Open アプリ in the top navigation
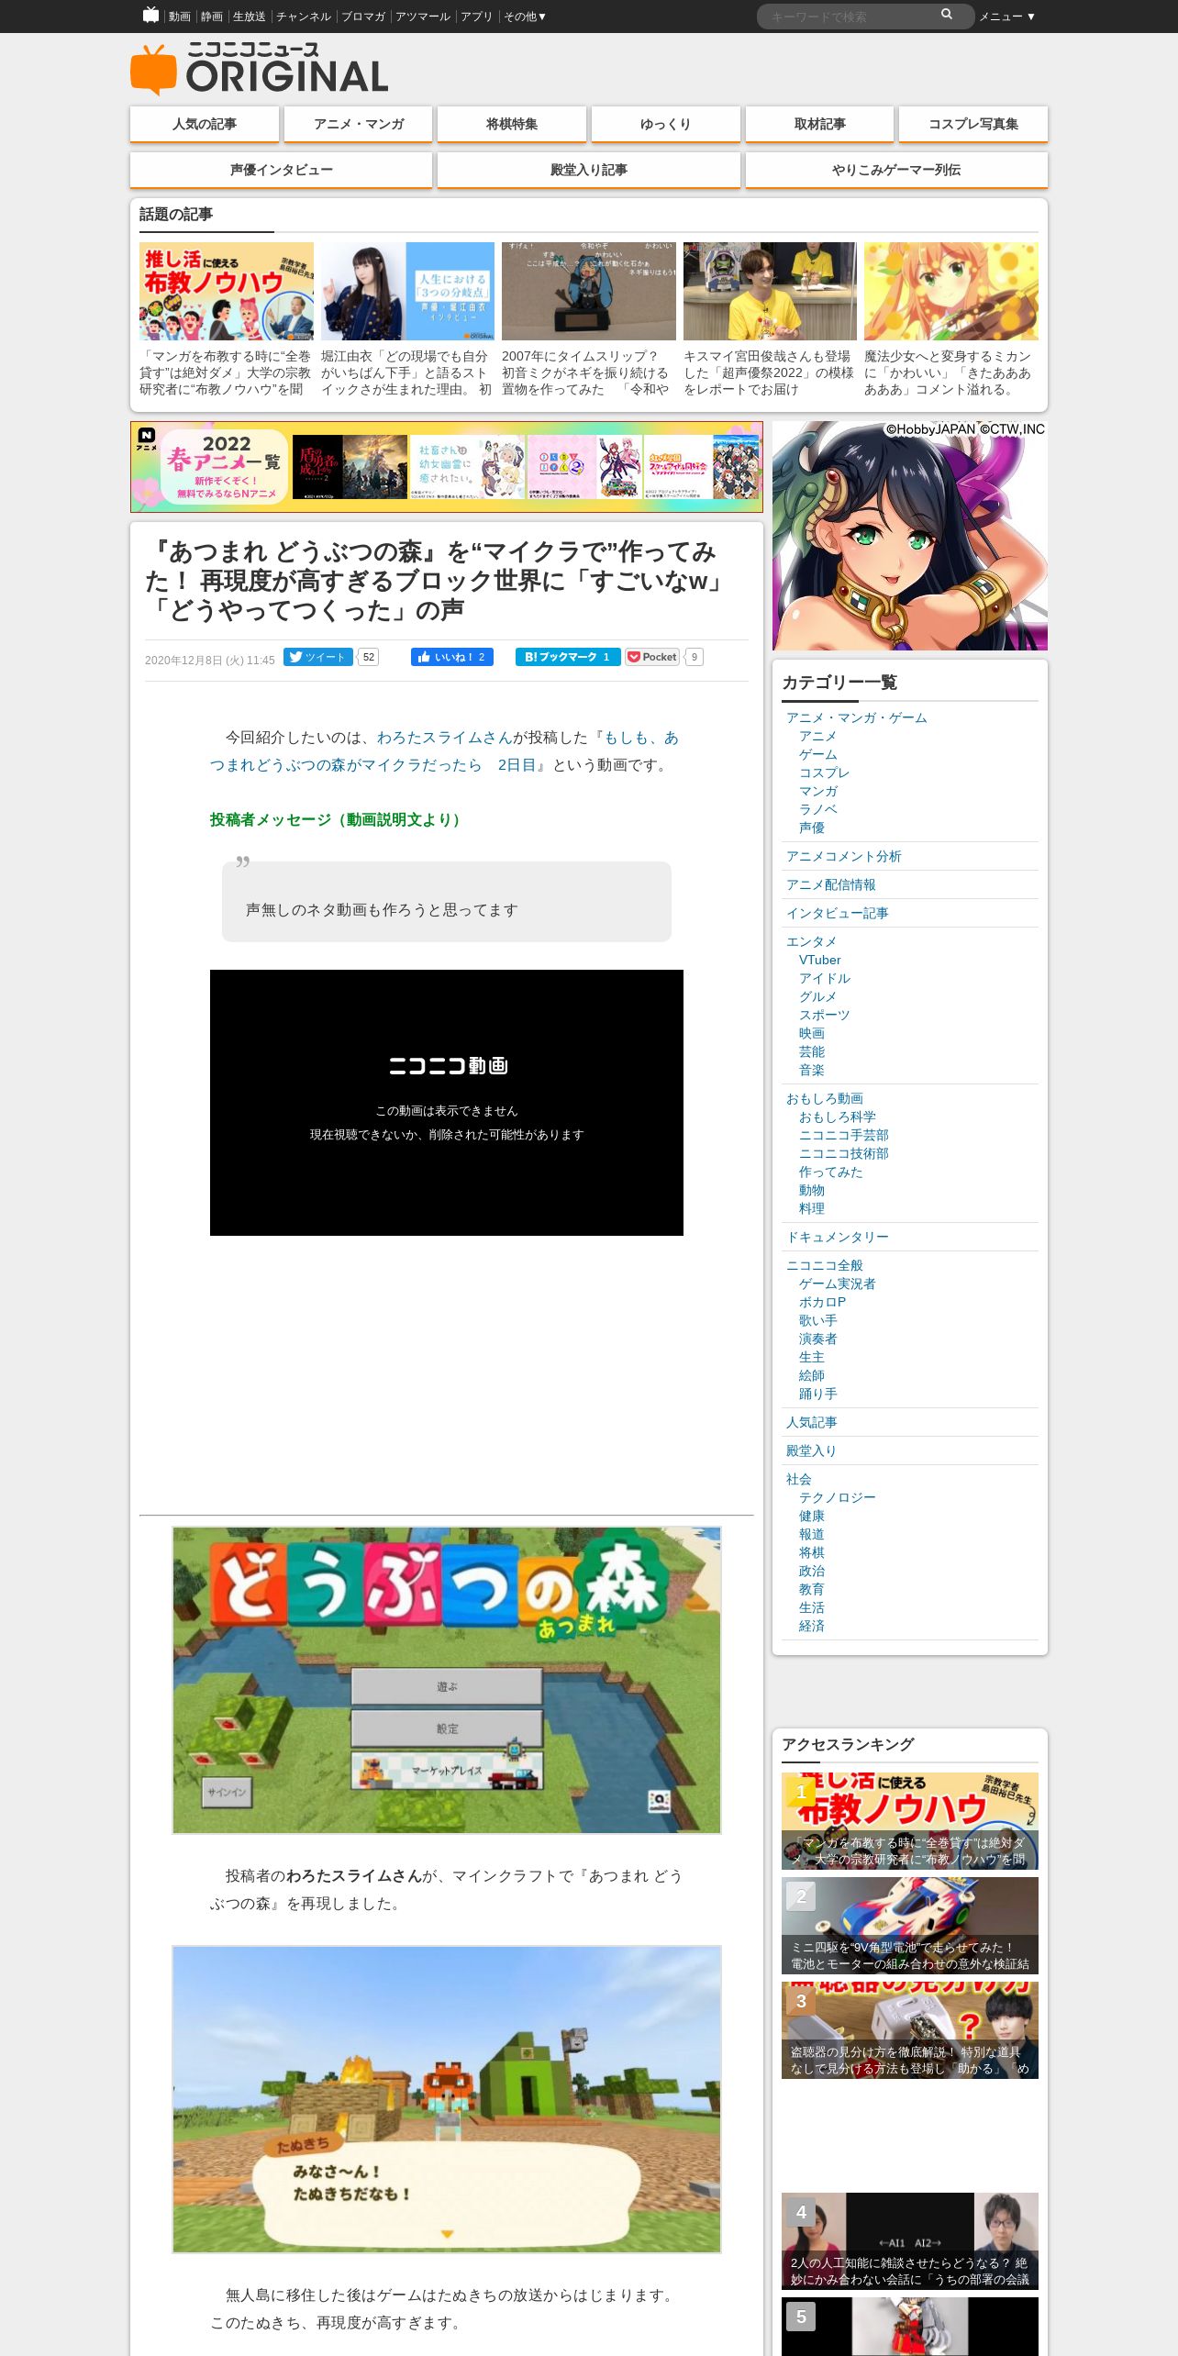Viewport: 1178px width, 2356px height. (476, 17)
